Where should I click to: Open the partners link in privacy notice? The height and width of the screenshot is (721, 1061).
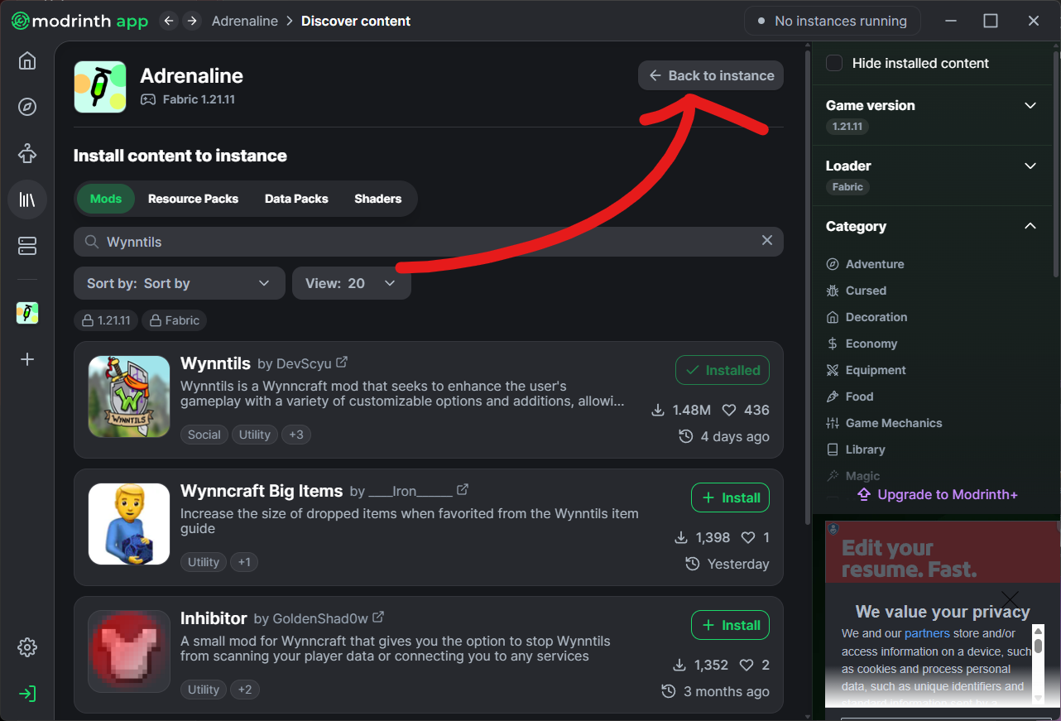(x=927, y=633)
